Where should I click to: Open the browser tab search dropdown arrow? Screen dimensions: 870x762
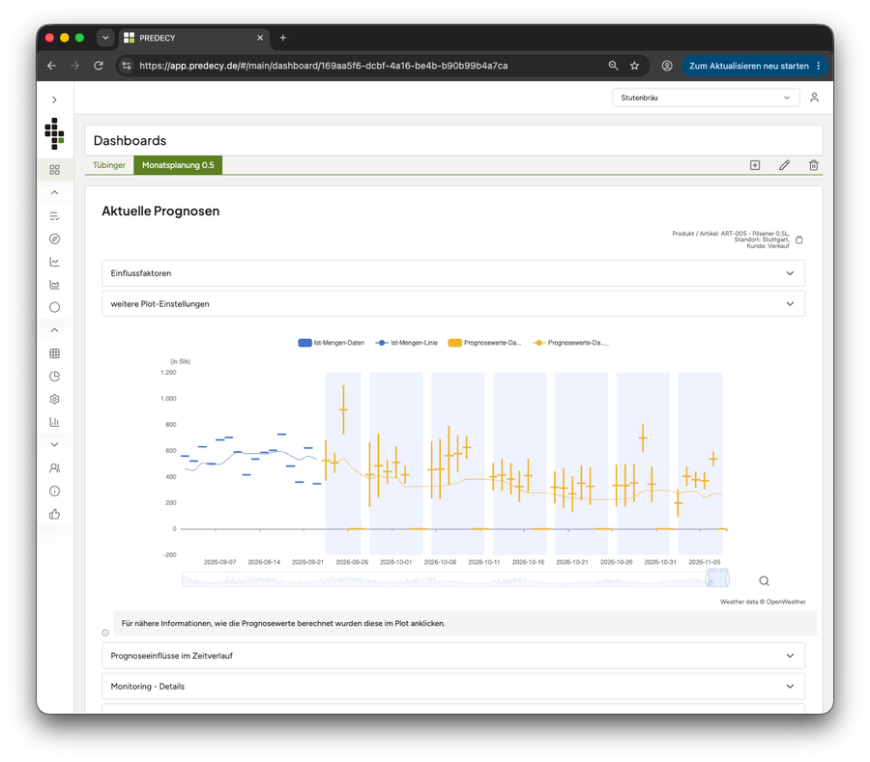tap(105, 38)
